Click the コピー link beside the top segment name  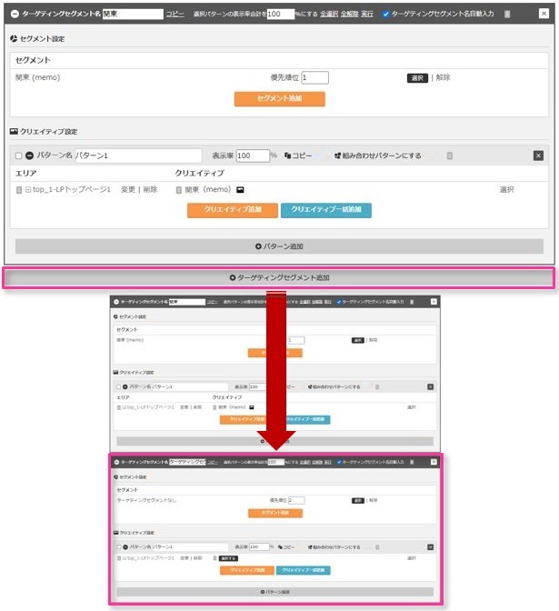pyautogui.click(x=175, y=15)
